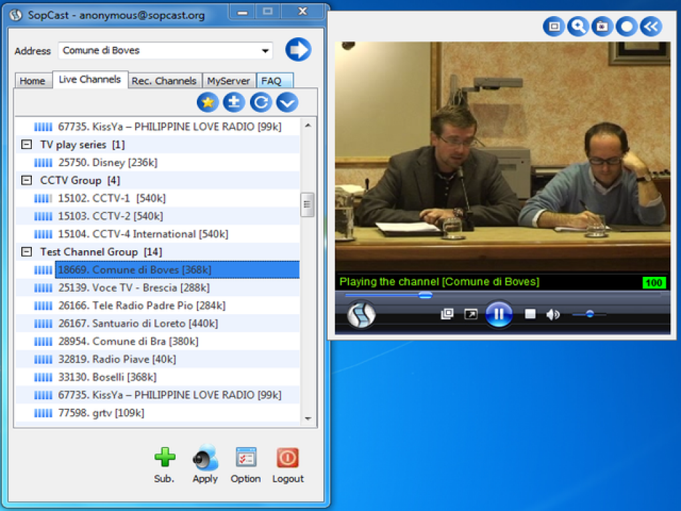Click the blue Go arrow next to Address
The image size is (681, 511).
coord(298,49)
